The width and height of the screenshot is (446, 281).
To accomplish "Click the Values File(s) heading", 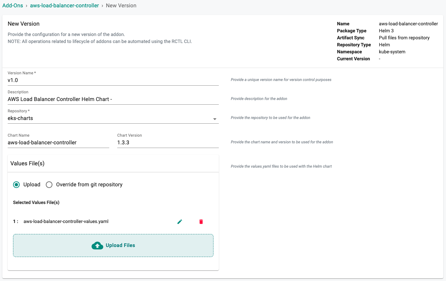I will coord(27,163).
